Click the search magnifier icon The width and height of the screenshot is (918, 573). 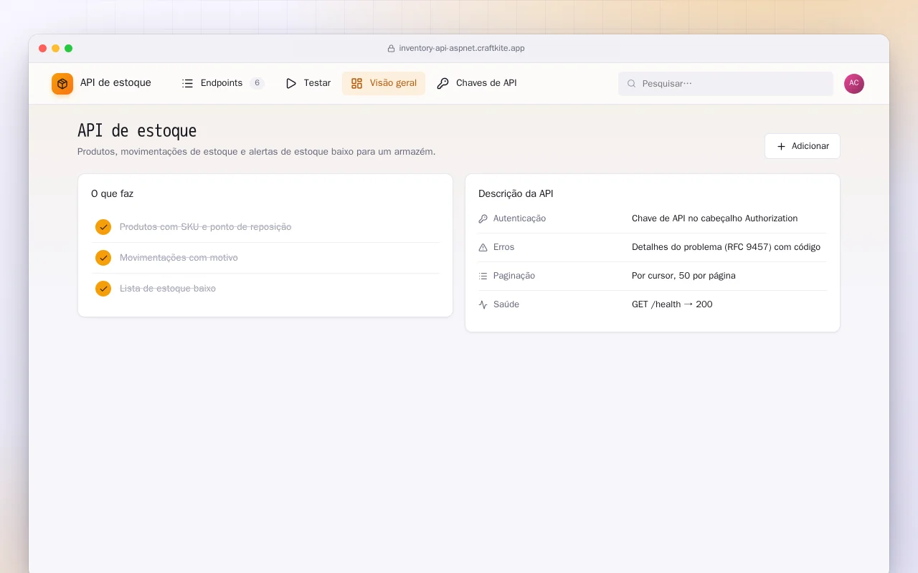pyautogui.click(x=632, y=84)
